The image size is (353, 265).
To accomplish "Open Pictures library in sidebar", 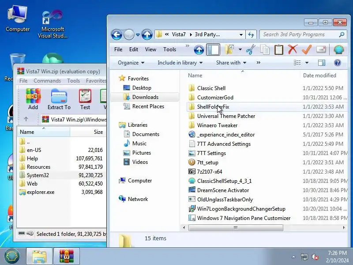I will 141,152.
